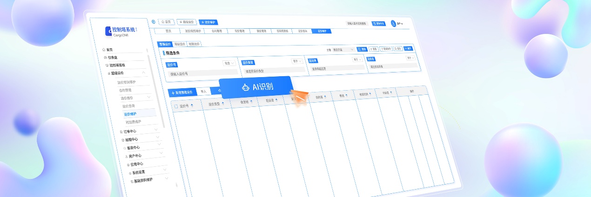
Task: Click the blue language switch button
Action: tap(379, 23)
